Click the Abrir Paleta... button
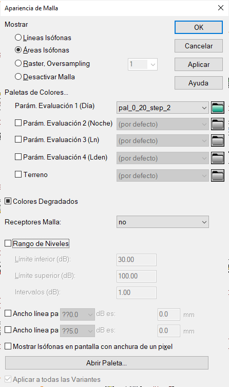 pos(107,363)
